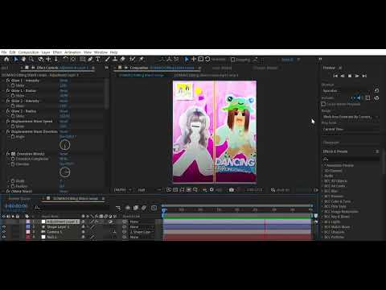The width and height of the screenshot is (386, 290).
Task: Click the Effects & Presets search field
Action: (351, 159)
